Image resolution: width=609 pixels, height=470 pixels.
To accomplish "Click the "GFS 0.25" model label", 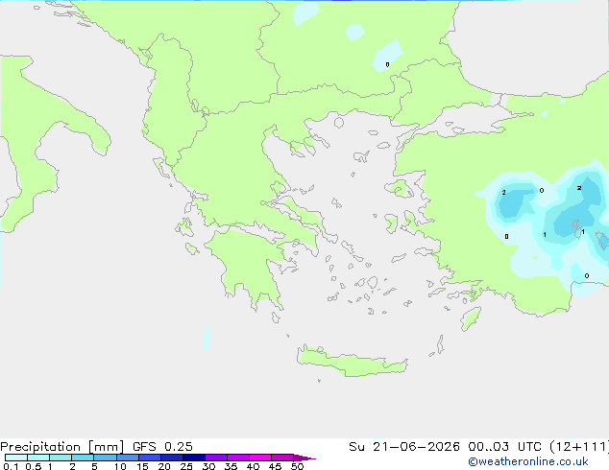I will tap(162, 447).
